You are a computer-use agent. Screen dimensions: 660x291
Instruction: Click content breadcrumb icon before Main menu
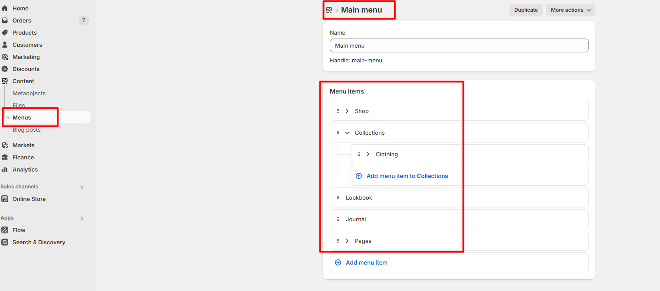pyautogui.click(x=329, y=10)
